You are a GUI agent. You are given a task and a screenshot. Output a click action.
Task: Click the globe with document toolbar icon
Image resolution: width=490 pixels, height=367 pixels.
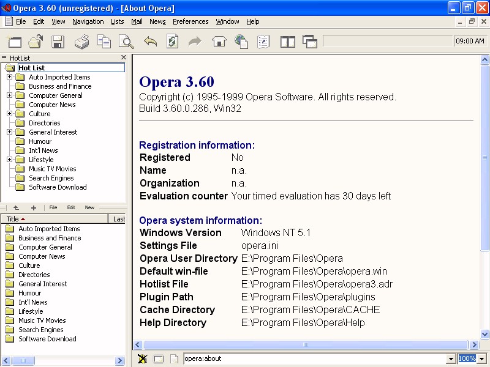(x=241, y=42)
